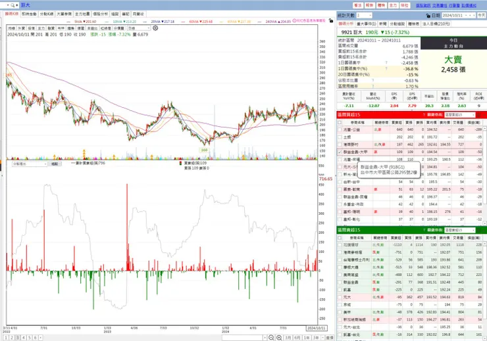Screen dimensions: 487x341
Task: Toggle the 主力 indicator button above the chart
Action: click(x=41, y=28)
